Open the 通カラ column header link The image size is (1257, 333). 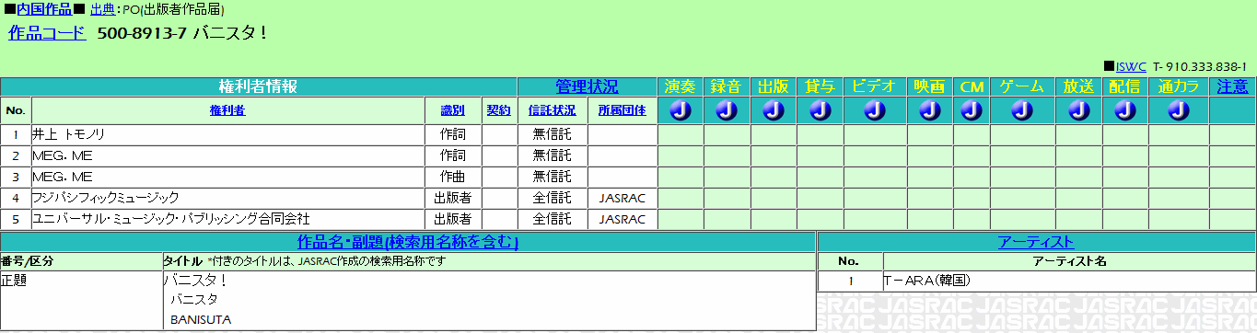pos(1179,86)
